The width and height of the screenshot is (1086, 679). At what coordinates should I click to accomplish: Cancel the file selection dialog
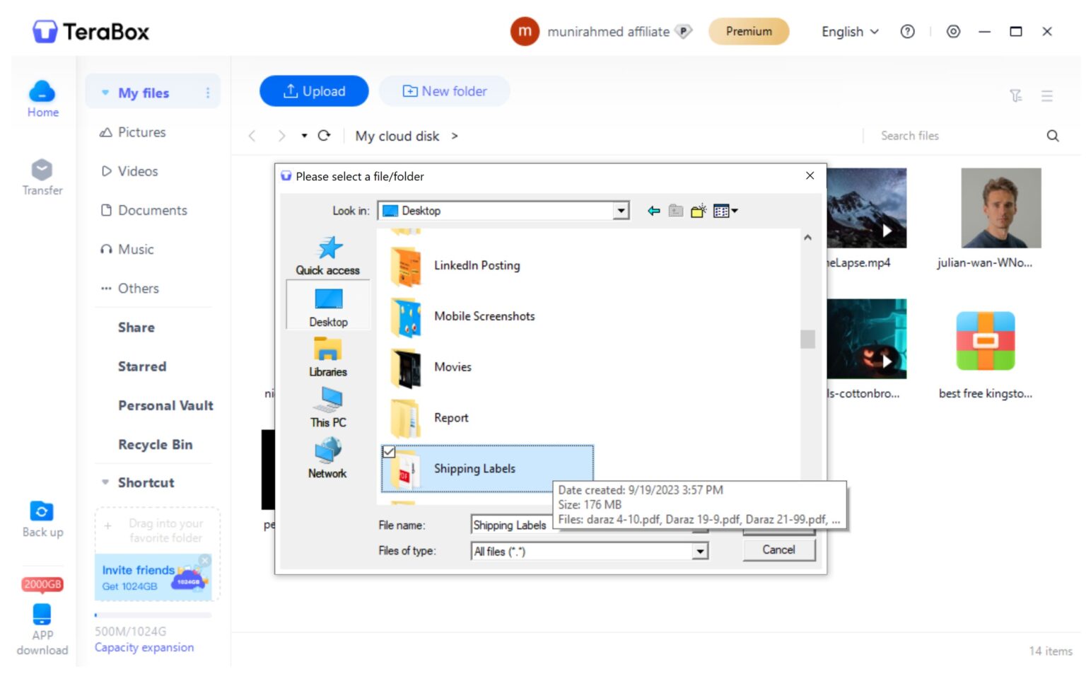778,550
